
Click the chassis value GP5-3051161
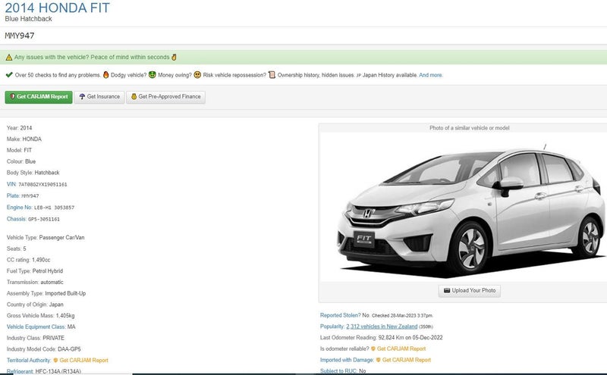(x=44, y=219)
